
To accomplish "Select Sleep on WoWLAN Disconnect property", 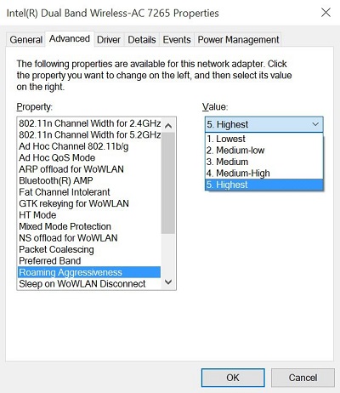I will click(89, 284).
